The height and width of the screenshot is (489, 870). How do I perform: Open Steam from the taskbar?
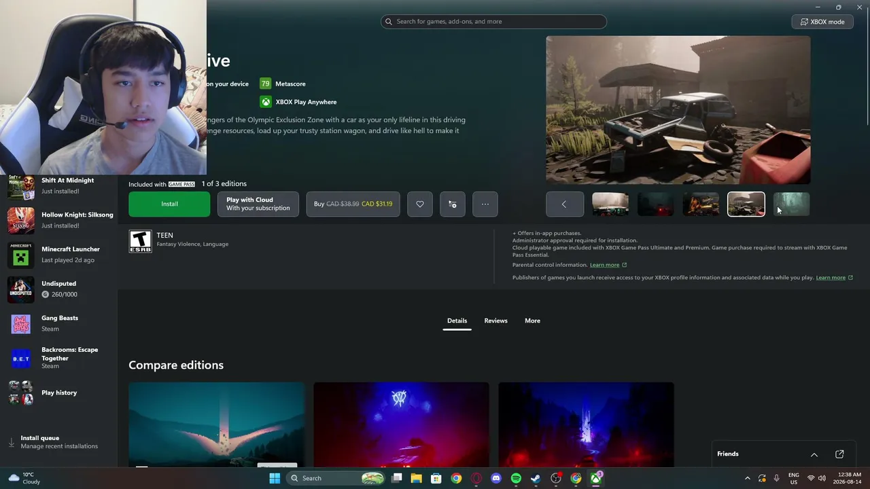[536, 478]
